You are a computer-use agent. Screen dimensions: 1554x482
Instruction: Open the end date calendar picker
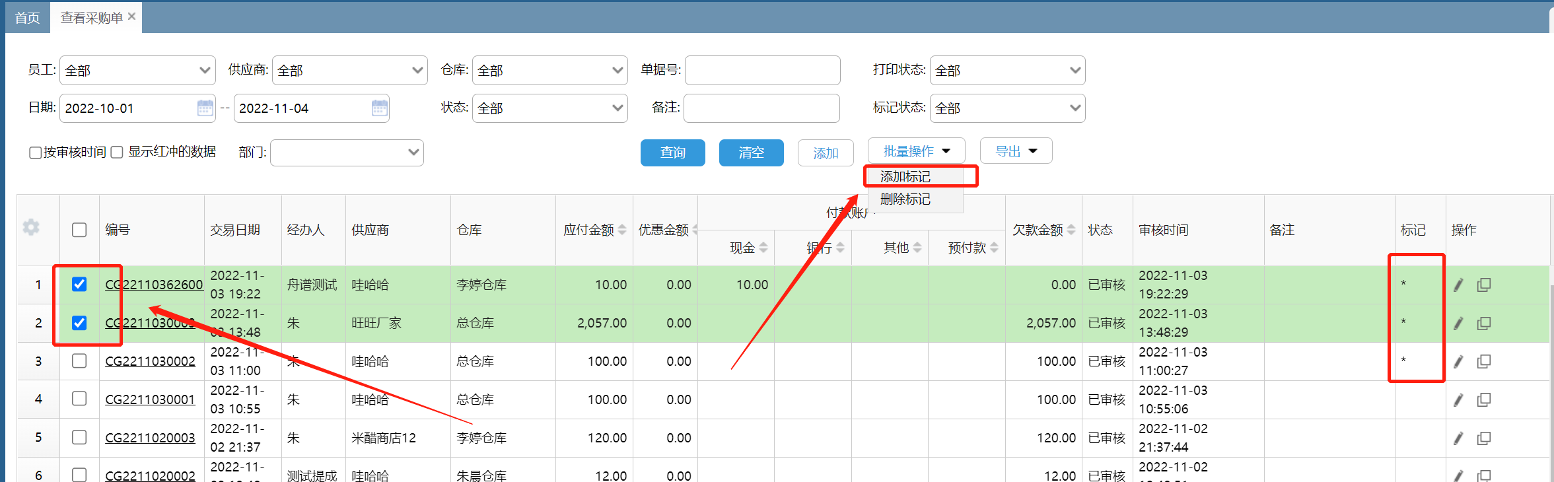(379, 108)
